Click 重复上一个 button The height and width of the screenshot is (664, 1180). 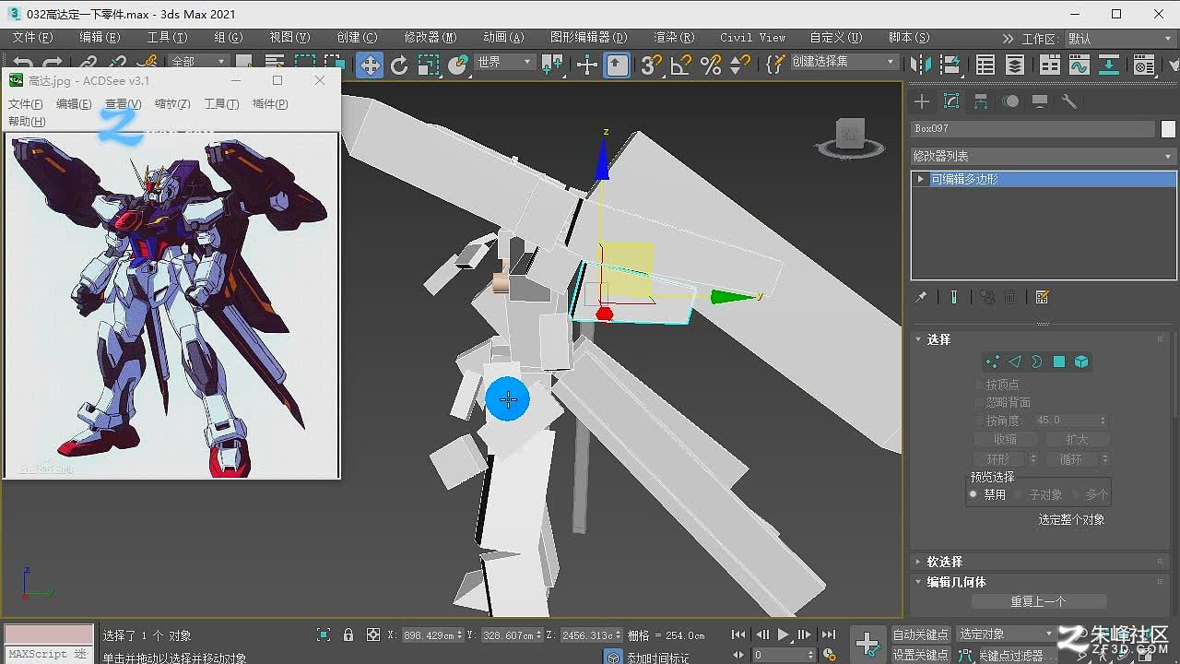point(1038,601)
